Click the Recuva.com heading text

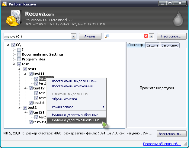click(x=40, y=14)
